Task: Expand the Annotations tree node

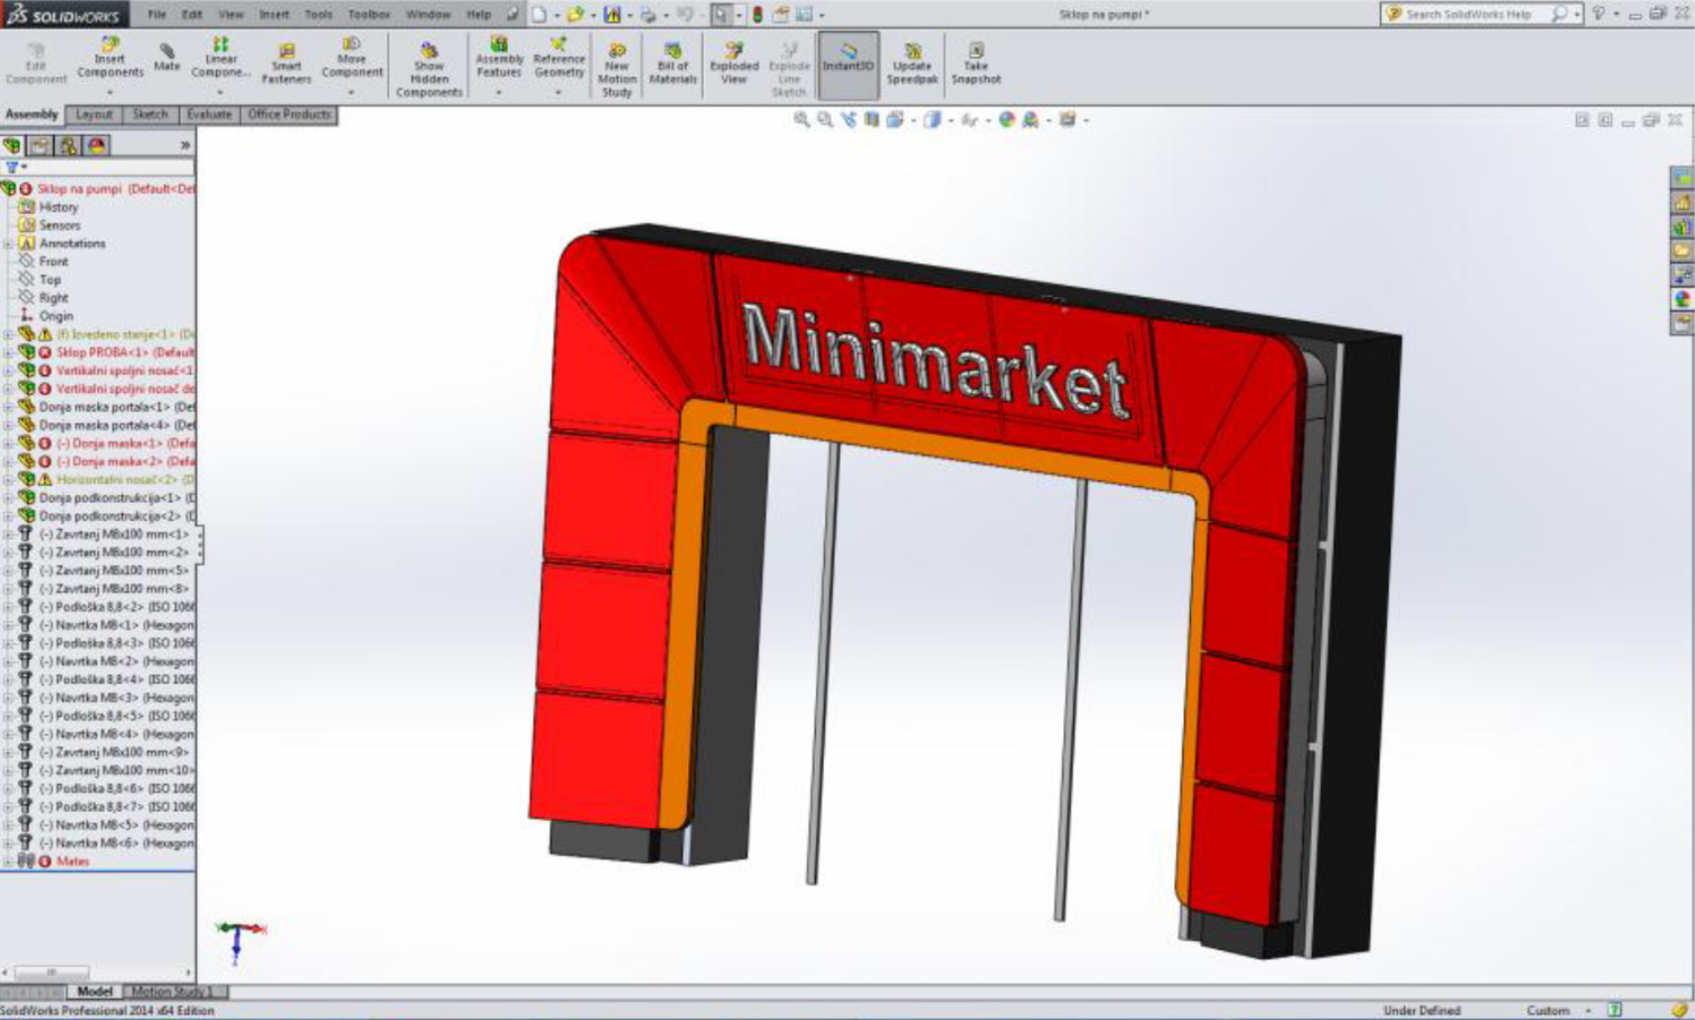Action: pos(8,244)
